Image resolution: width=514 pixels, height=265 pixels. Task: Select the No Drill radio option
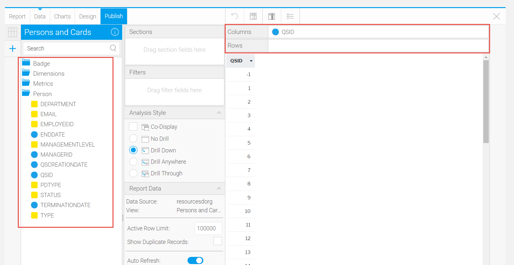[x=133, y=138]
